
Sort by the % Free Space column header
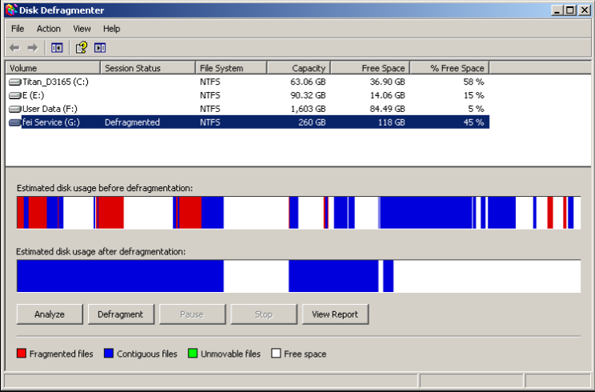pos(449,68)
